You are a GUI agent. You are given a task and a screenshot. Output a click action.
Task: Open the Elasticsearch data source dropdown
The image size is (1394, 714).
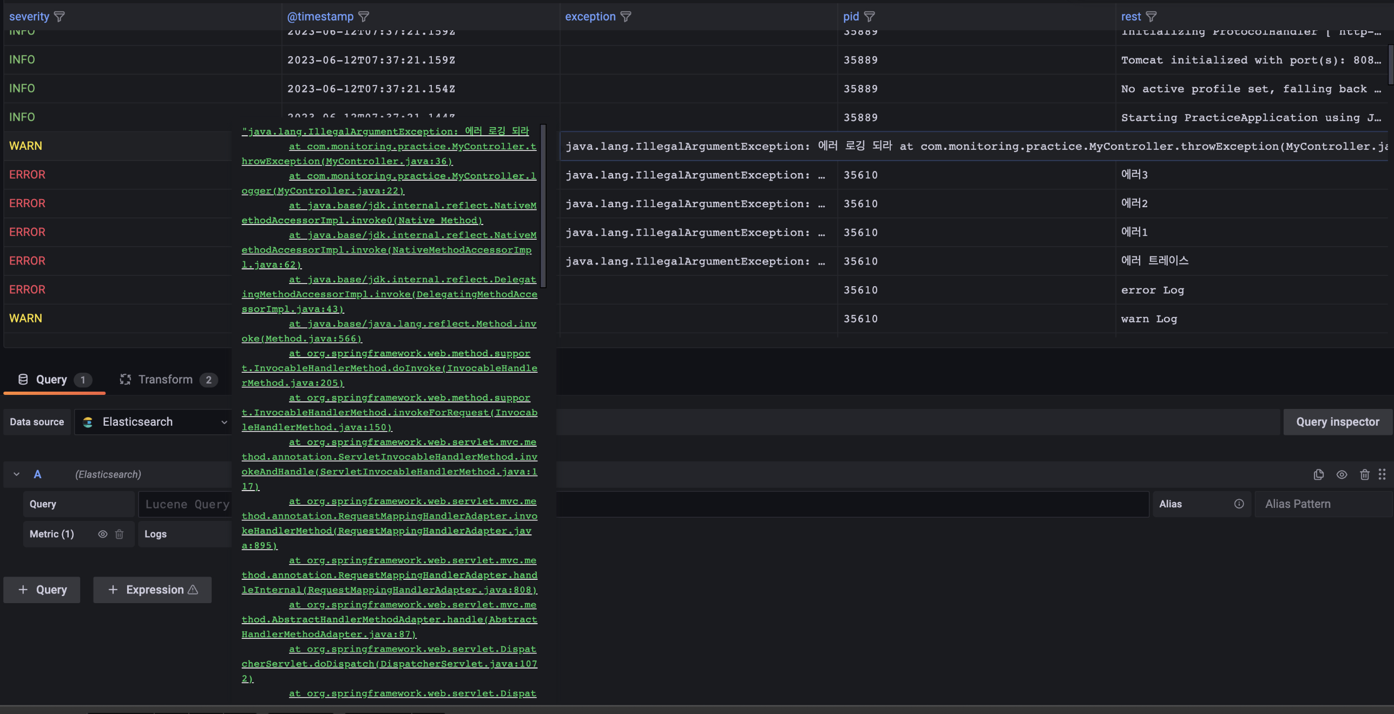coord(154,422)
